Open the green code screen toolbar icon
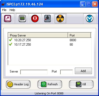This screenshot has width=99, height=96. pyautogui.click(x=22, y=19)
